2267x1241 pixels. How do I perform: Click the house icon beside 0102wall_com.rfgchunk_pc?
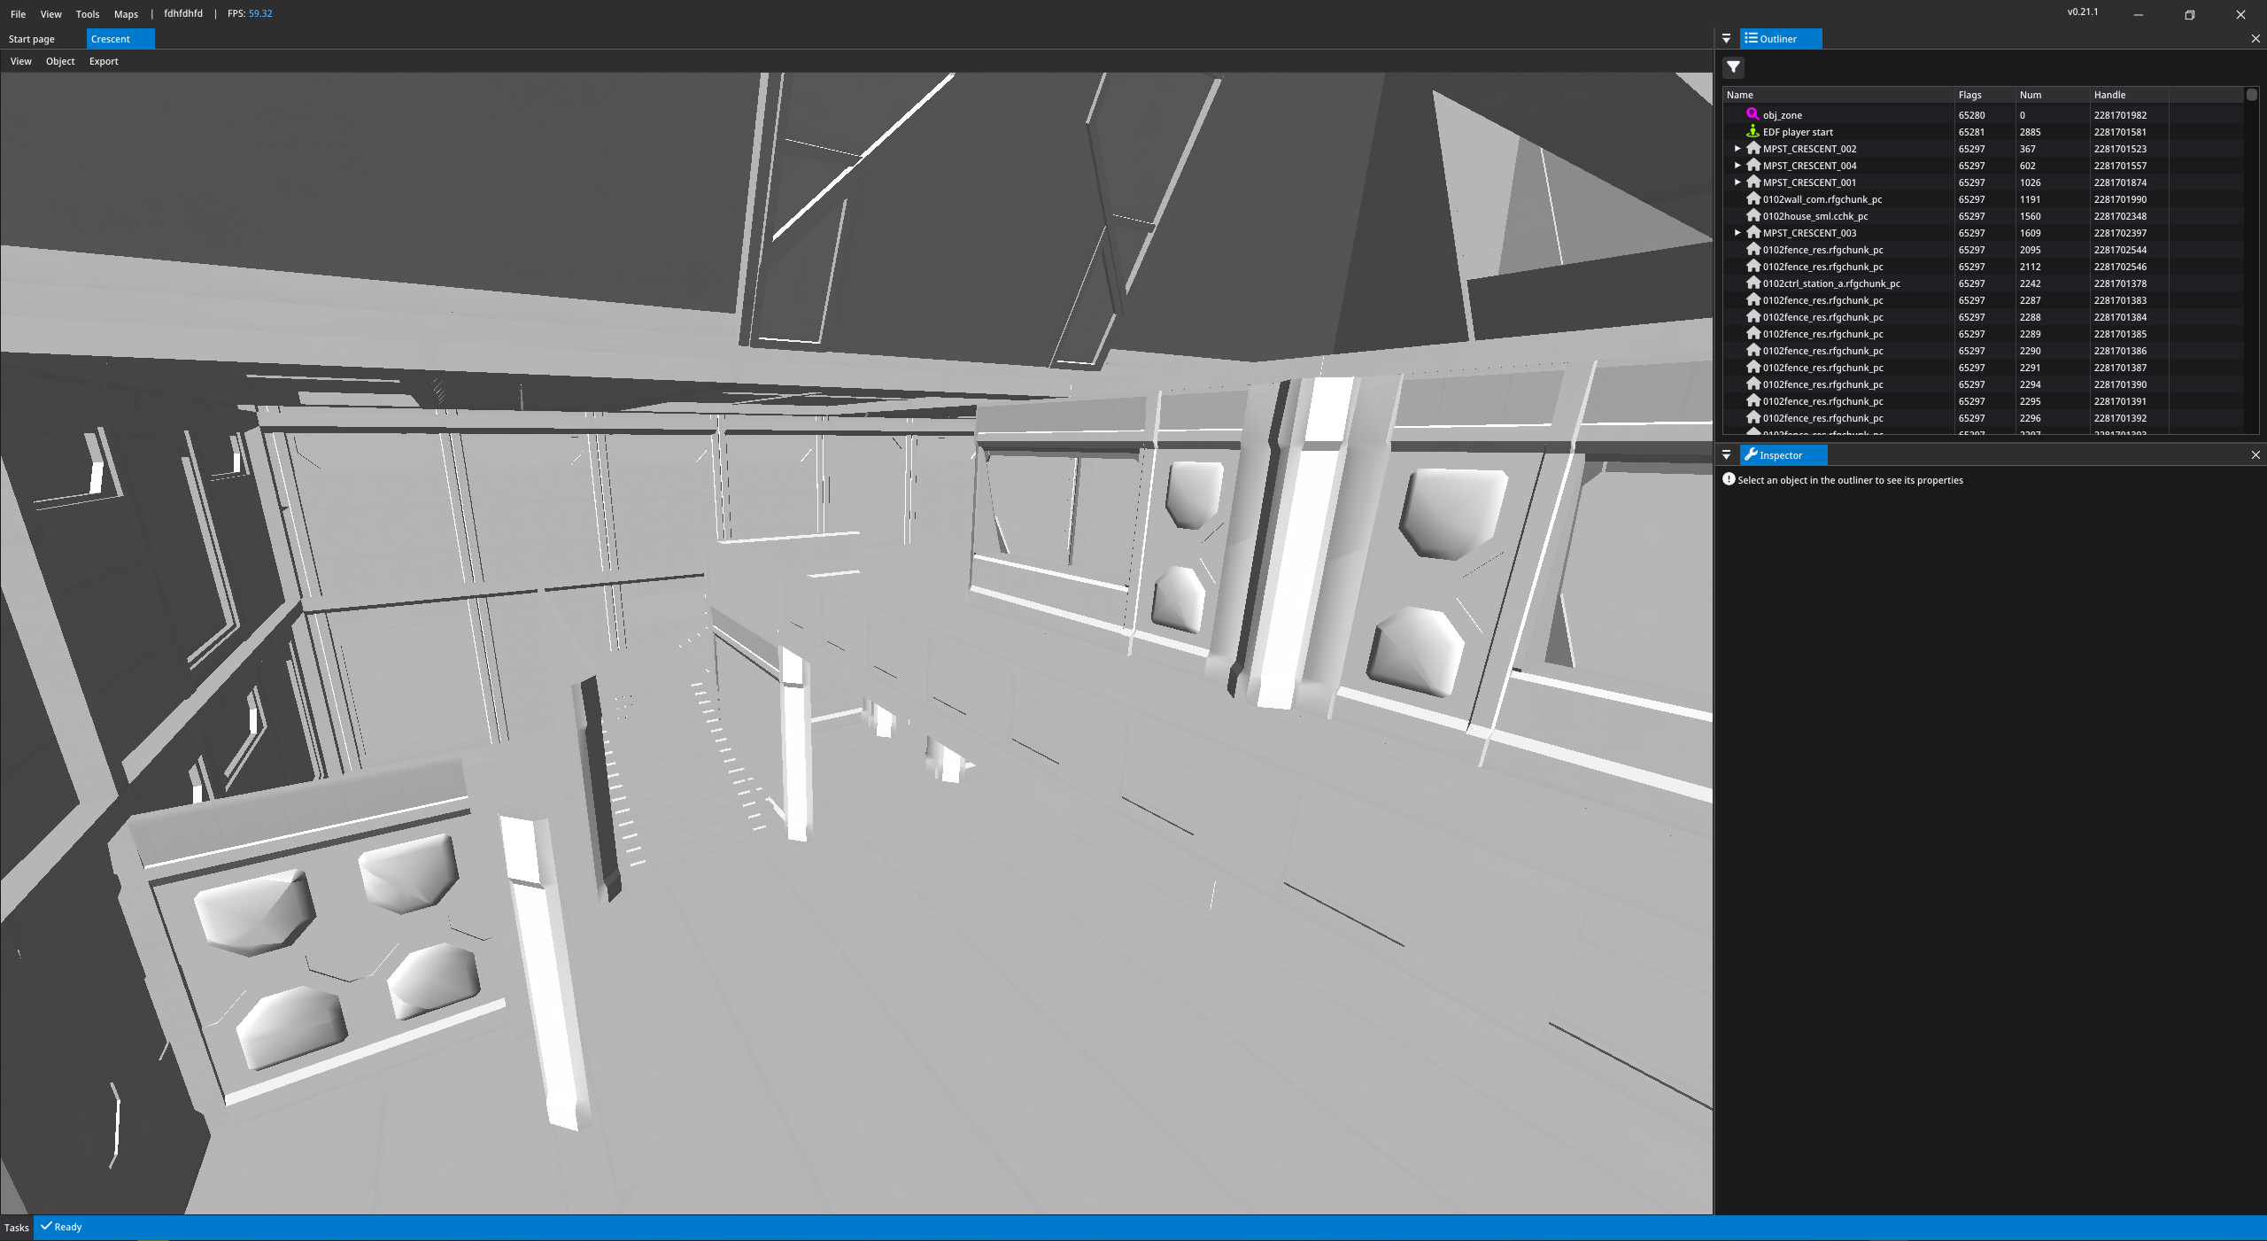coord(1754,199)
